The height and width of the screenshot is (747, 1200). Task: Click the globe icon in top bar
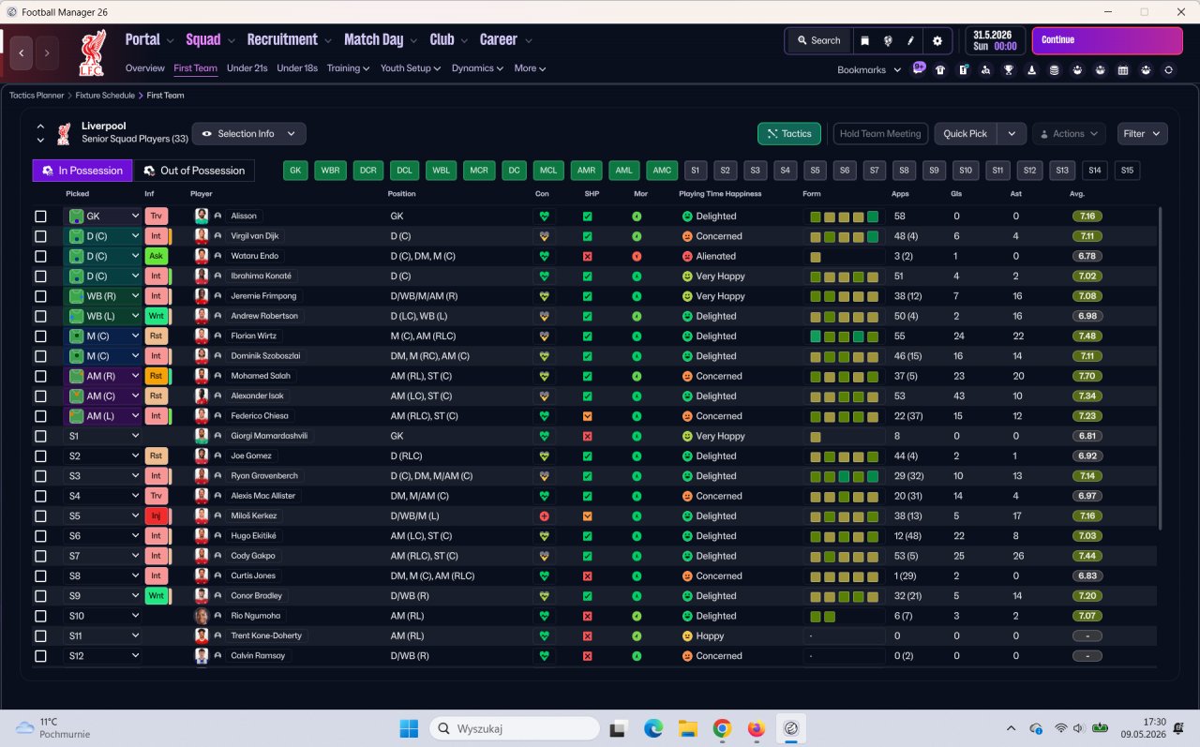click(x=888, y=40)
